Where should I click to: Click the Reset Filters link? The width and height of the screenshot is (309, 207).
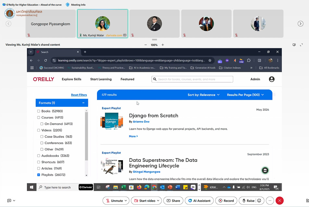79,95
